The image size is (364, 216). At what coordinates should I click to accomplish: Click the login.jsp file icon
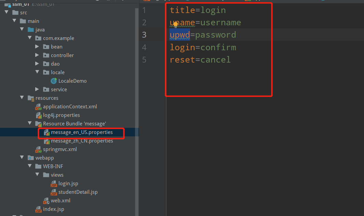coord(54,184)
